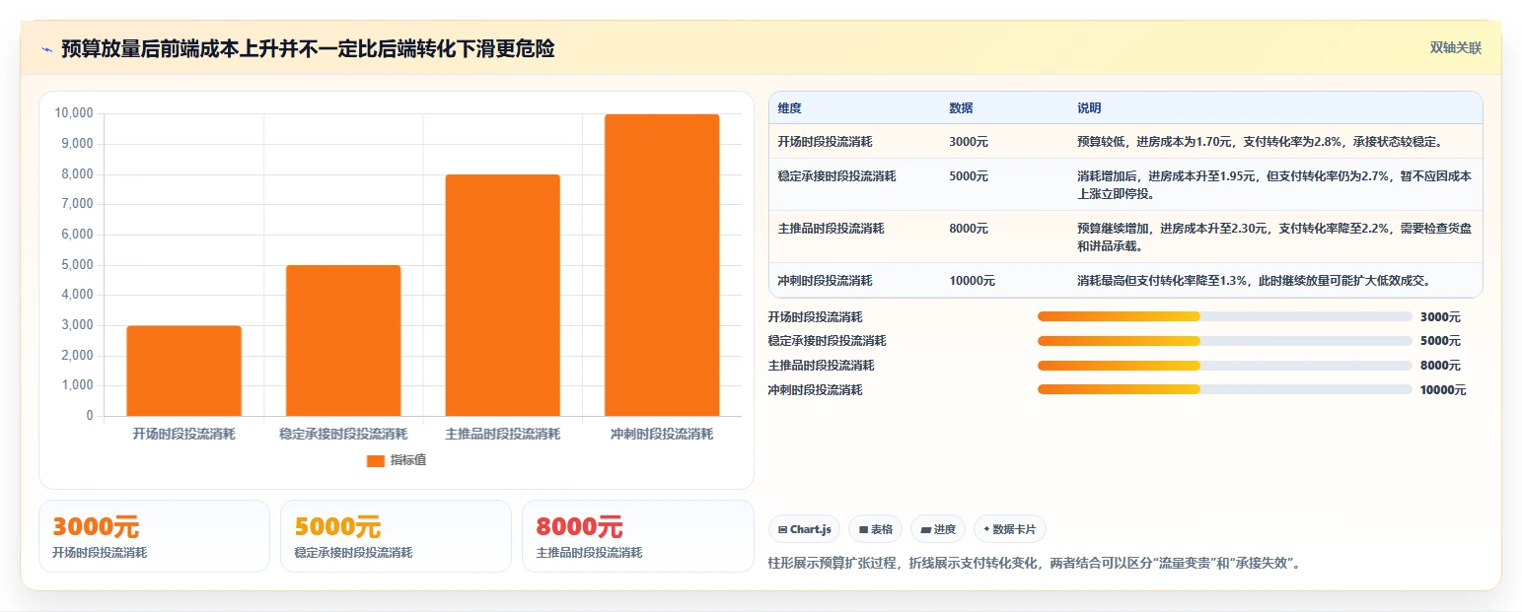Toggle the 指标值 legend swatch

coord(375,460)
